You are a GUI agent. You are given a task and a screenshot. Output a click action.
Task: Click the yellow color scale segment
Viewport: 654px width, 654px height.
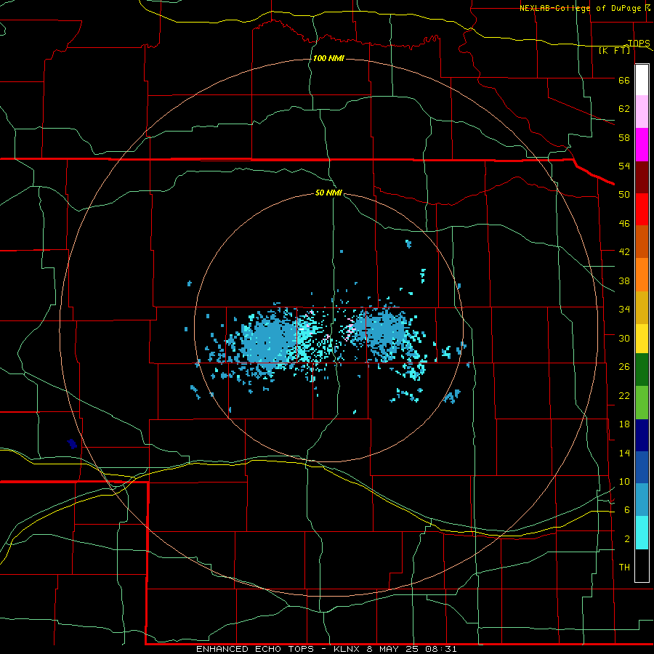[x=642, y=338]
